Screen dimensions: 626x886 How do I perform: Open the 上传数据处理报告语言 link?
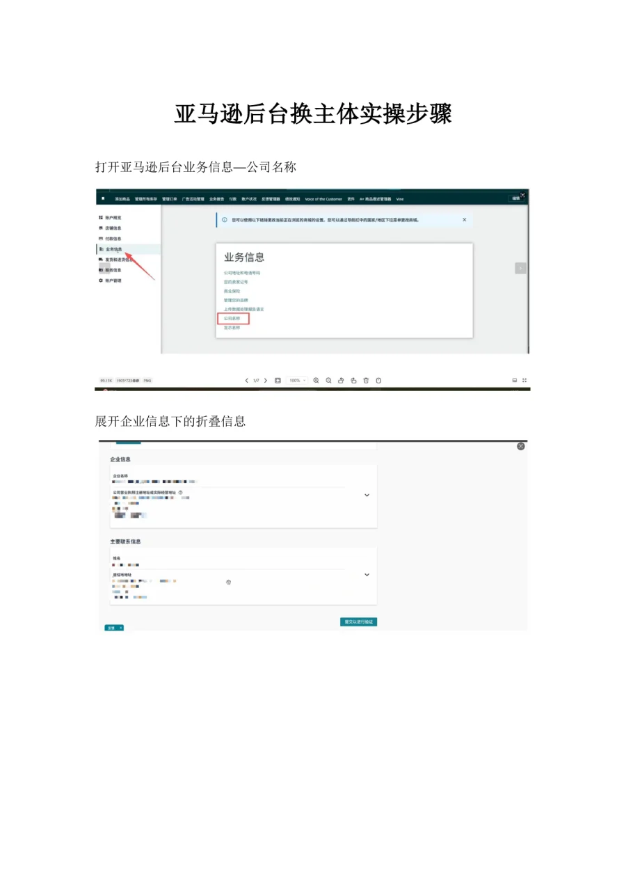point(244,309)
